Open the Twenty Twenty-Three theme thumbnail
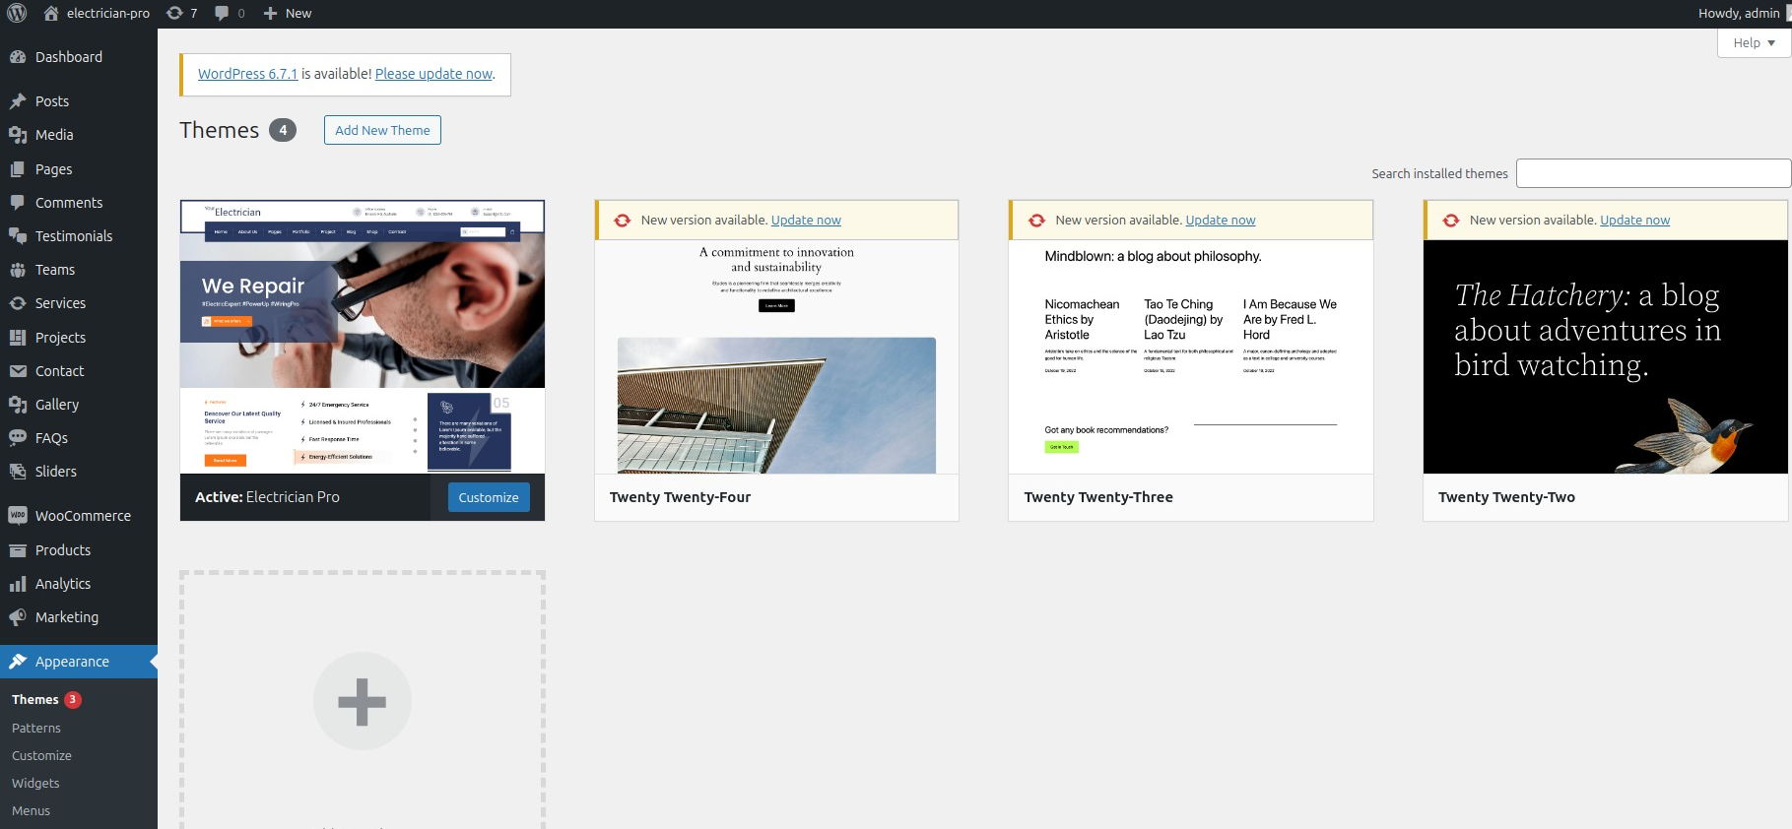 [x=1191, y=356]
